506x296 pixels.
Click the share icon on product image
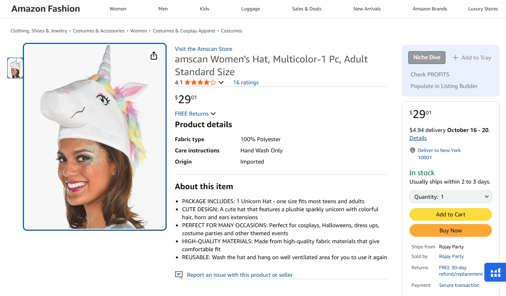[x=154, y=56]
